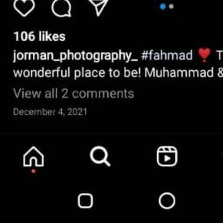The height and width of the screenshot is (223, 223).
Task: View who liked via 106 likes
Action: point(40,36)
